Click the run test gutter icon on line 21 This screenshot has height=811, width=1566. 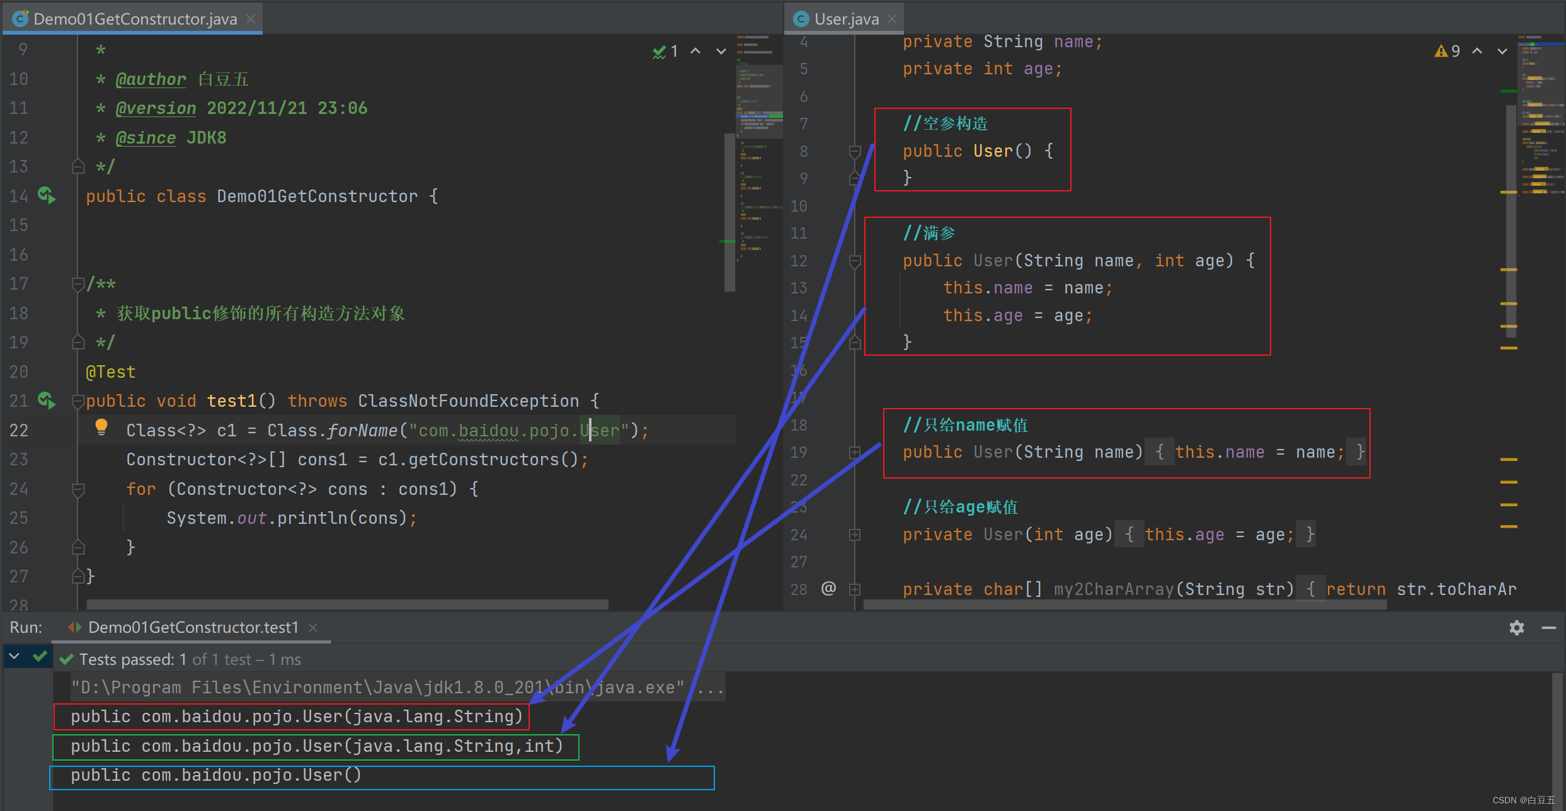click(x=47, y=400)
